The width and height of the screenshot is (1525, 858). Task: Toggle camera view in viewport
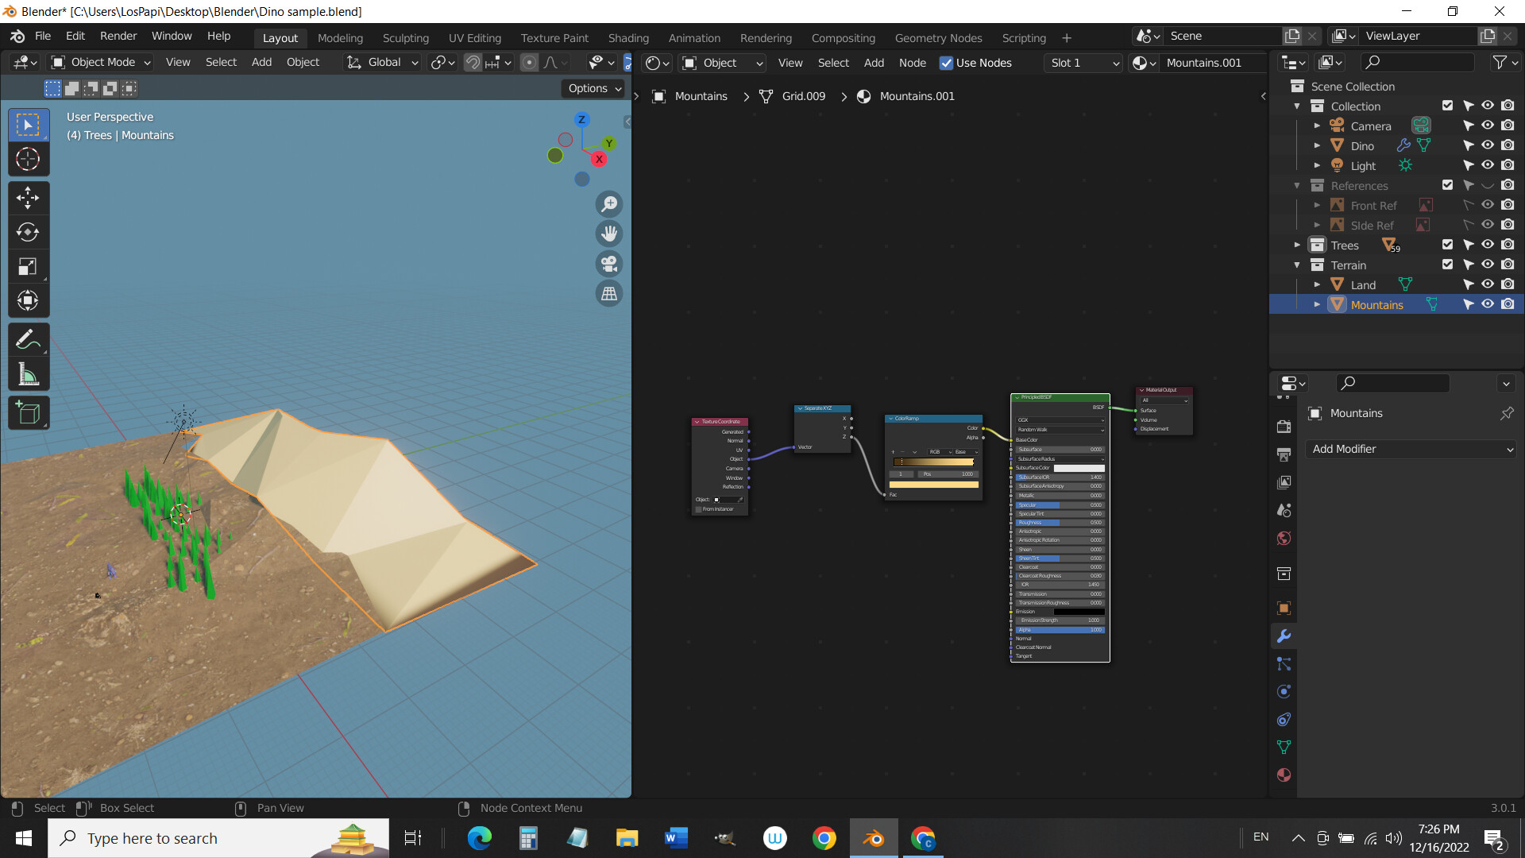click(609, 264)
